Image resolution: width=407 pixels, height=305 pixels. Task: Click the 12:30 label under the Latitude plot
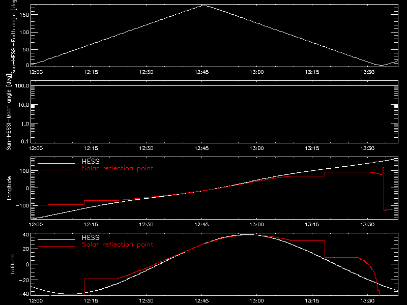pos(146,300)
